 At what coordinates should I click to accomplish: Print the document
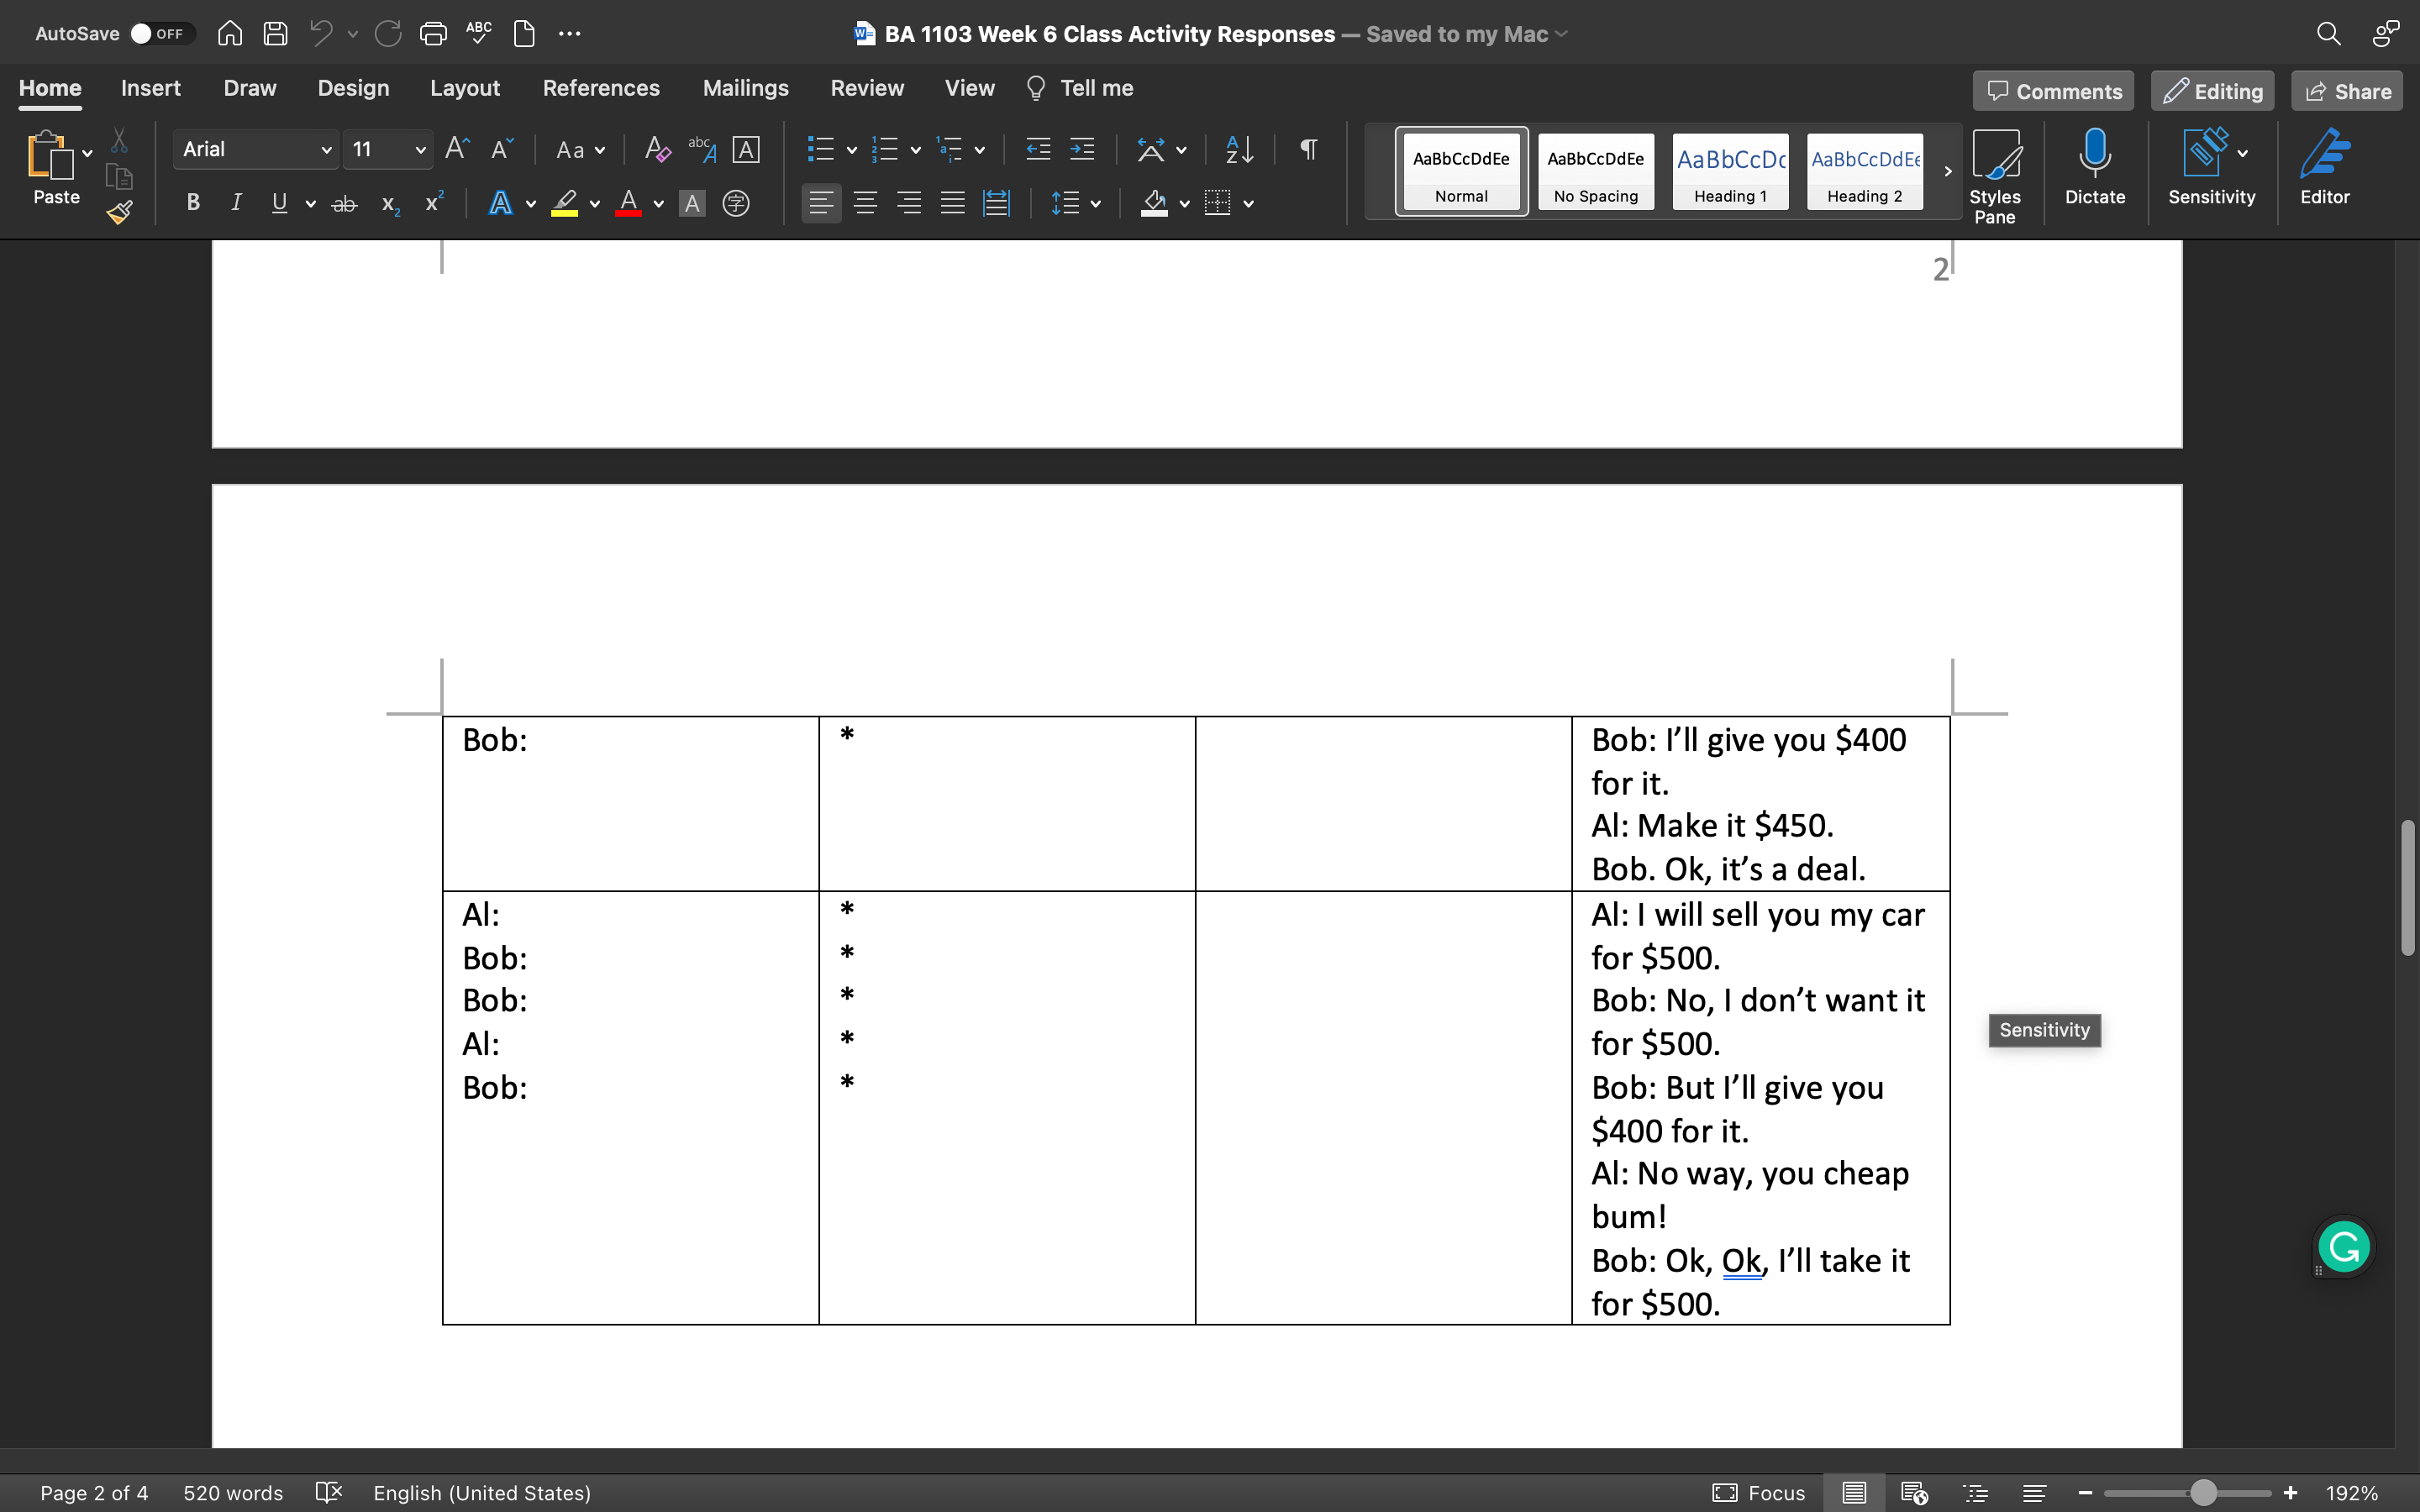pyautogui.click(x=433, y=33)
